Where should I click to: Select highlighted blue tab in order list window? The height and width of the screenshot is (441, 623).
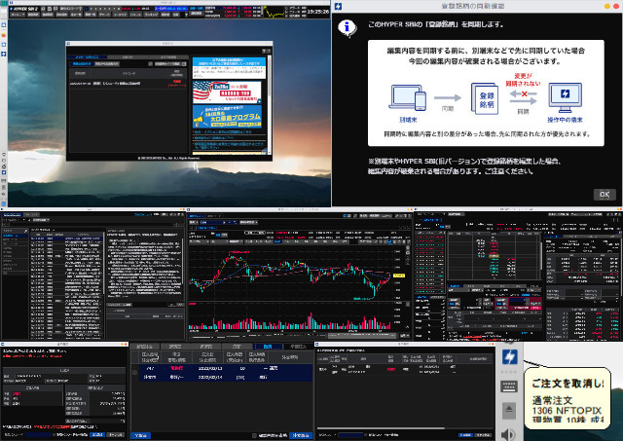tap(268, 347)
